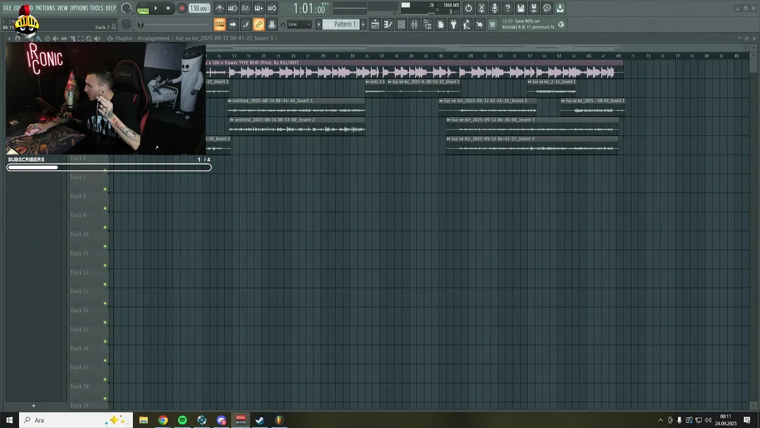Select tuz ve kir_2025-09-12 04-36-00_Insert 3 clip

point(532,125)
